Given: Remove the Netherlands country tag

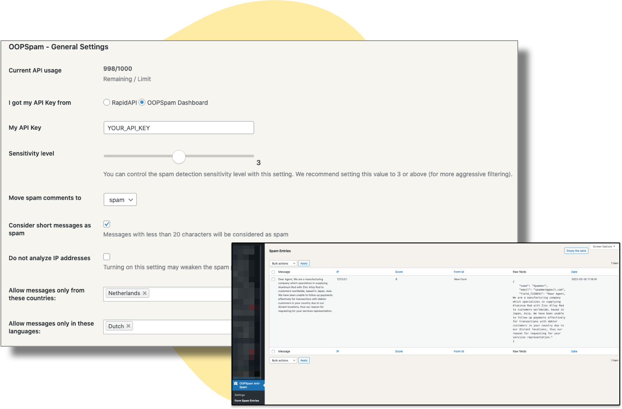Looking at the screenshot, I should pos(144,293).
